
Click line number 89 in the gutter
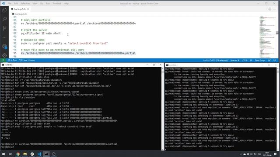click(x=15, y=33)
